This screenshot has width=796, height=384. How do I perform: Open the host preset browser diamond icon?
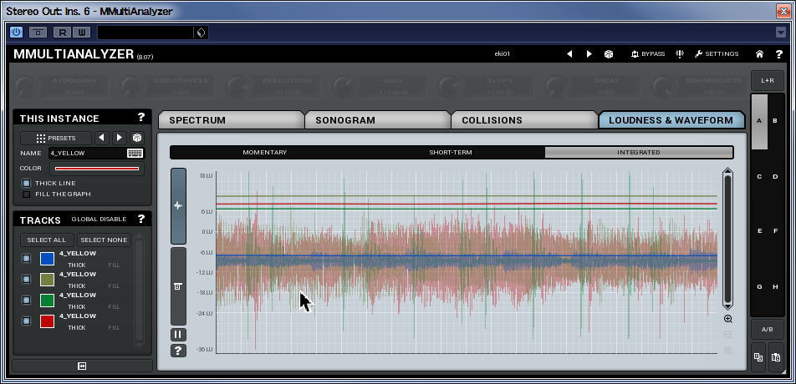coord(201,33)
